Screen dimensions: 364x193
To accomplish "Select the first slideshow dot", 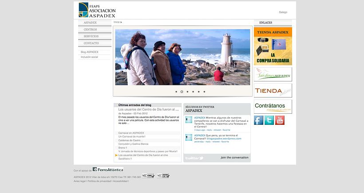I will tap(176, 92).
